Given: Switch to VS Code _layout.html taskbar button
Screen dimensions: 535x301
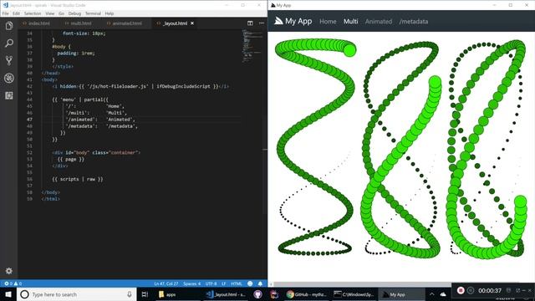Looking at the screenshot, I should click(x=226, y=294).
